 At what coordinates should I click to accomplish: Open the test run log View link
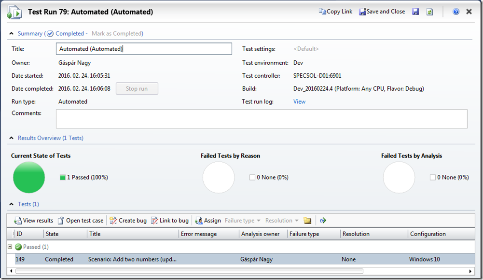coord(299,102)
